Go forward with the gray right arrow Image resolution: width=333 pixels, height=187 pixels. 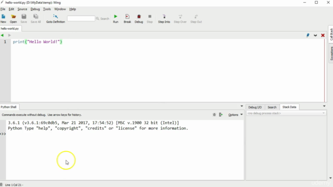click(9, 35)
